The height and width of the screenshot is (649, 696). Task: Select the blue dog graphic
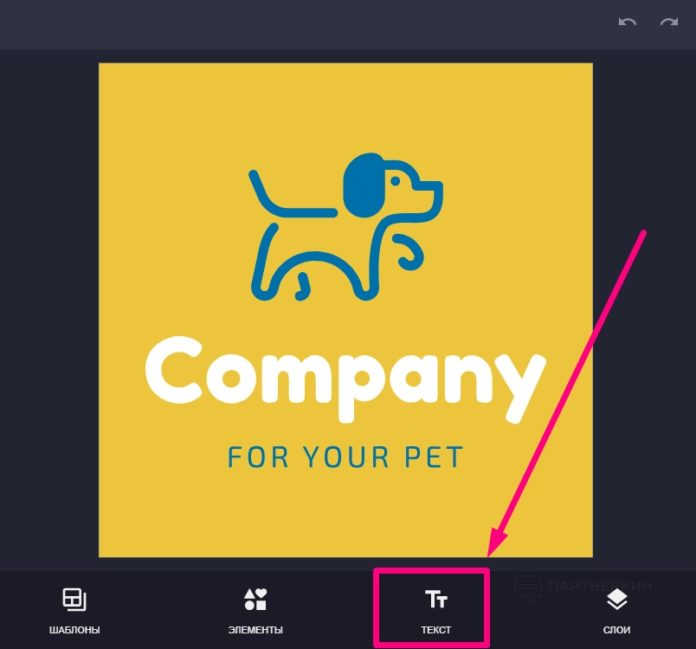(x=345, y=227)
